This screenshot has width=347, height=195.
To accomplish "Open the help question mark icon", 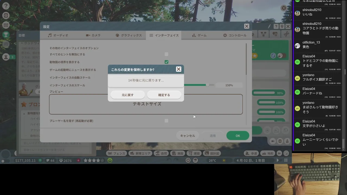I will [6, 5].
